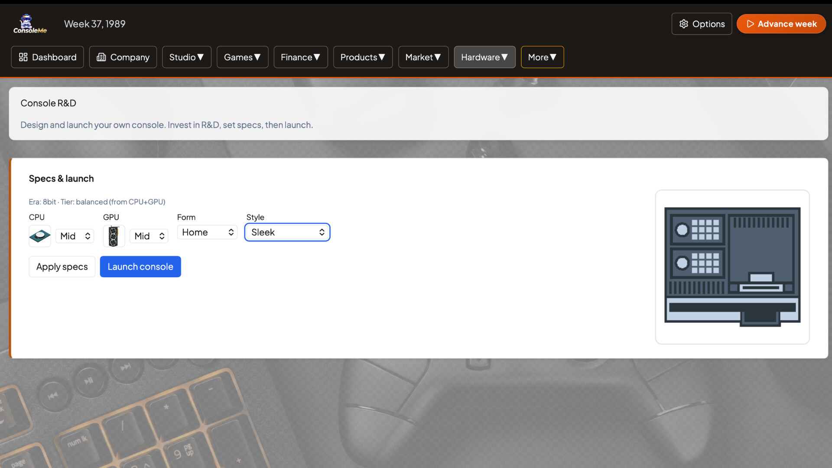Screen dimensions: 832x468
Task: Switch to the Dashboard section
Action: click(47, 57)
